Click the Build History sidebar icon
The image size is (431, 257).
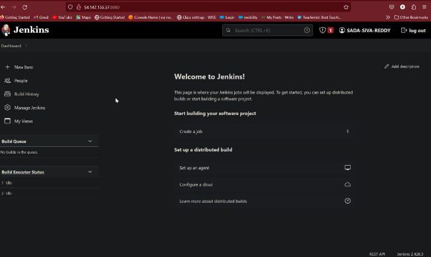pos(7,94)
